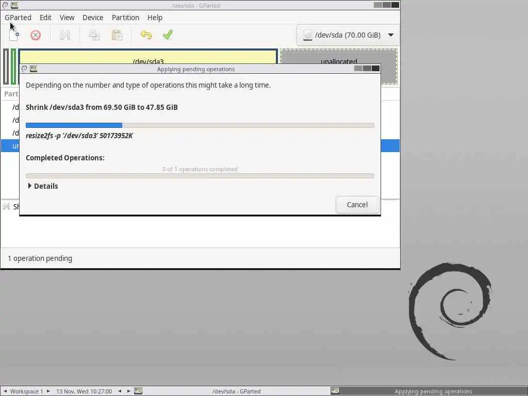Click the icon beside Applying pending operations taskbar
The width and height of the screenshot is (528, 396).
[335, 391]
